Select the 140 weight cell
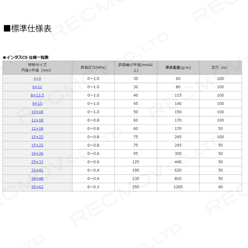The height and width of the screenshot is (248, 248). click(178, 104)
